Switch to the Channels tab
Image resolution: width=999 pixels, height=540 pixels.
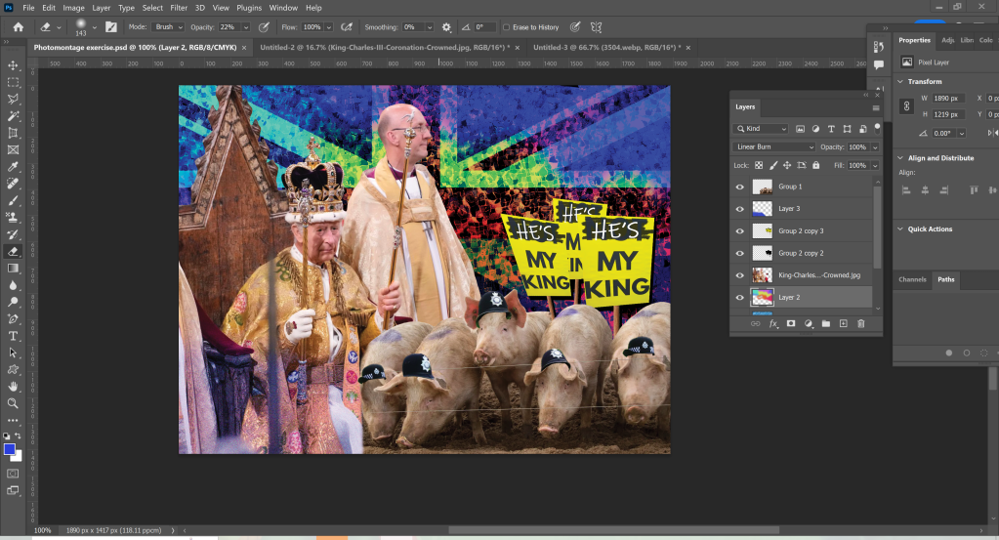coord(912,279)
